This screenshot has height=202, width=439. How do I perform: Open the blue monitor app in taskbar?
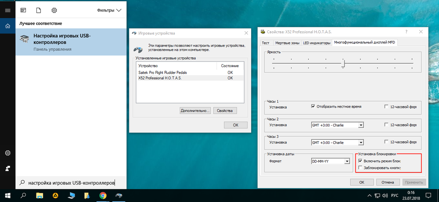tap(71, 195)
